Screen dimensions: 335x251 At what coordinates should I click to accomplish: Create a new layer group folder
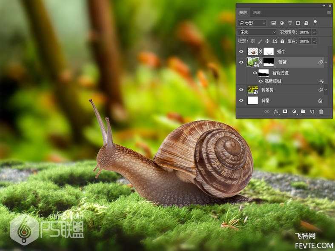(x=303, y=111)
